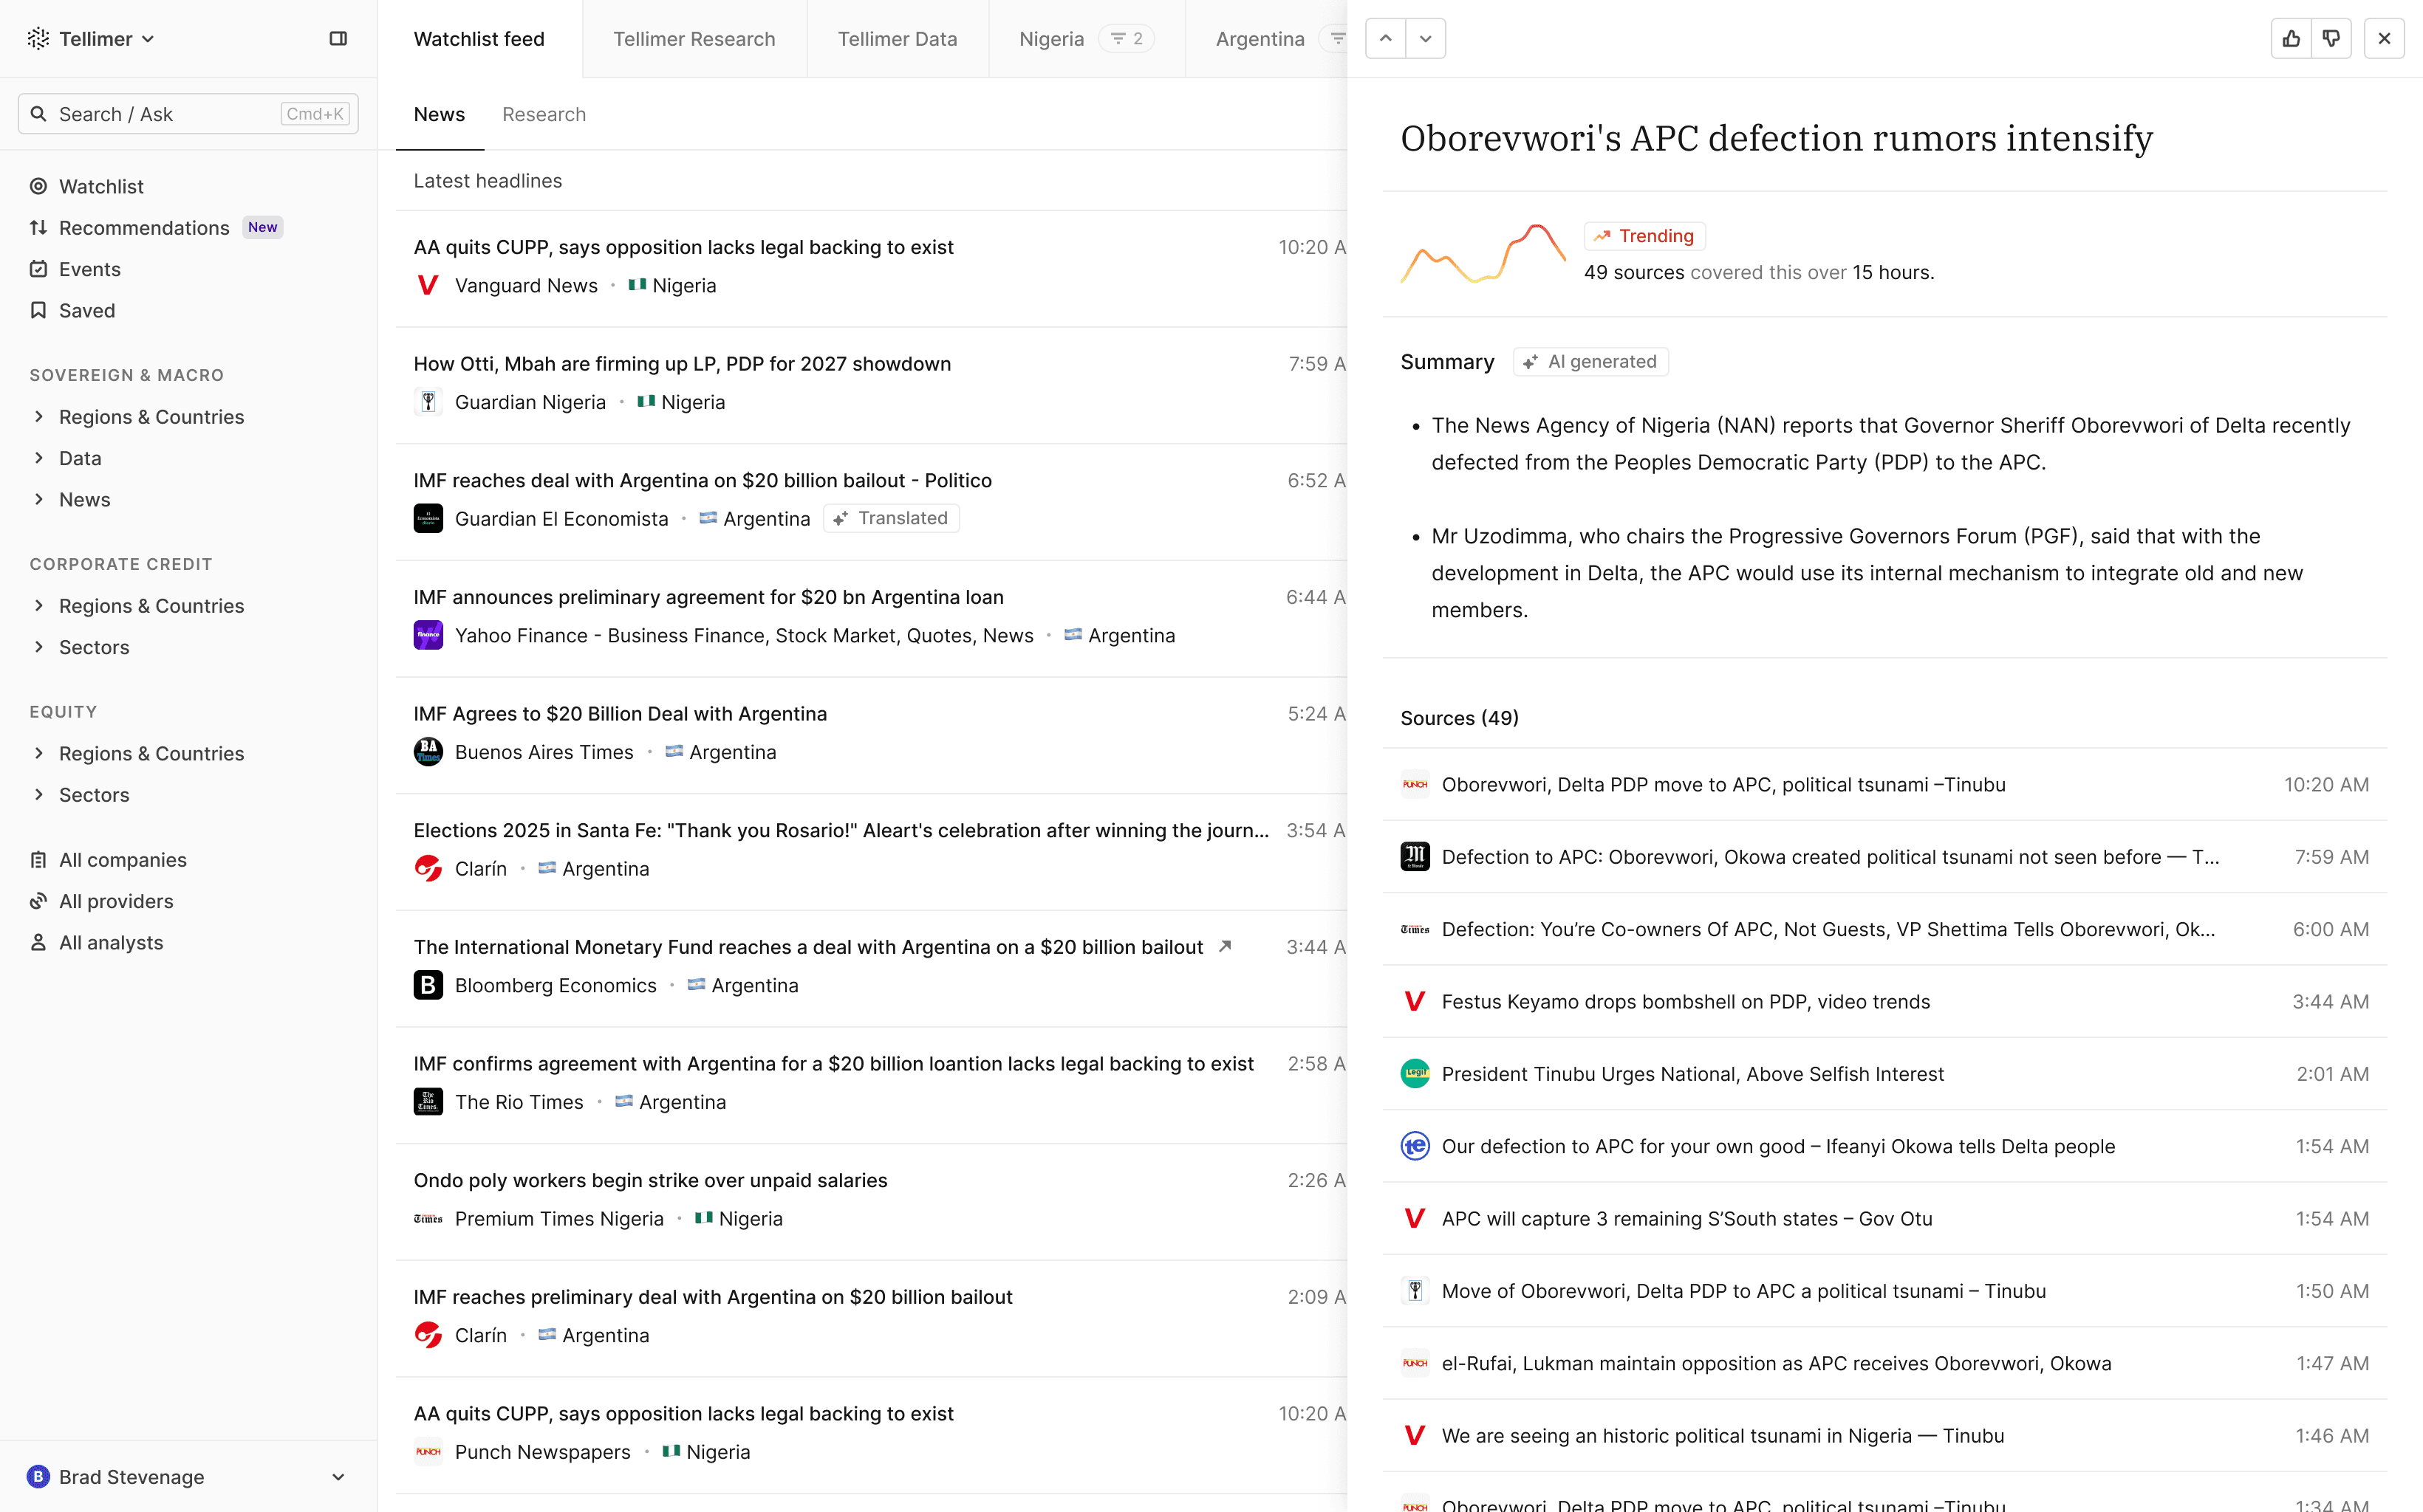Open the Festus Keyamo bombshell source article
Viewport: 2423px width, 1512px height.
pyautogui.click(x=1685, y=1001)
